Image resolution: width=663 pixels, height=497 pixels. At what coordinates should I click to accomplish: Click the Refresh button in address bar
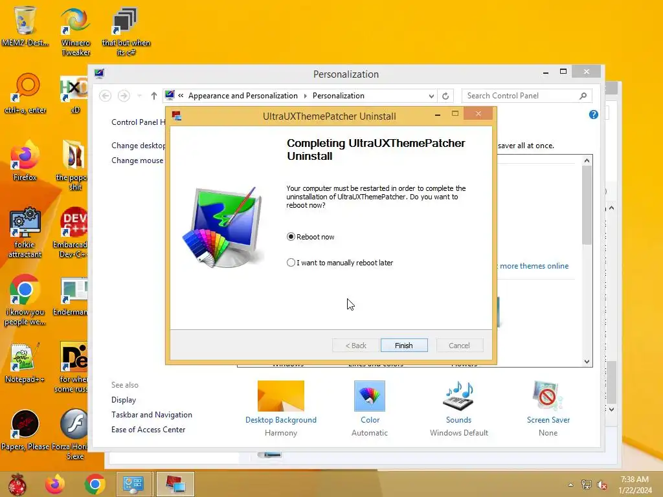tap(445, 96)
